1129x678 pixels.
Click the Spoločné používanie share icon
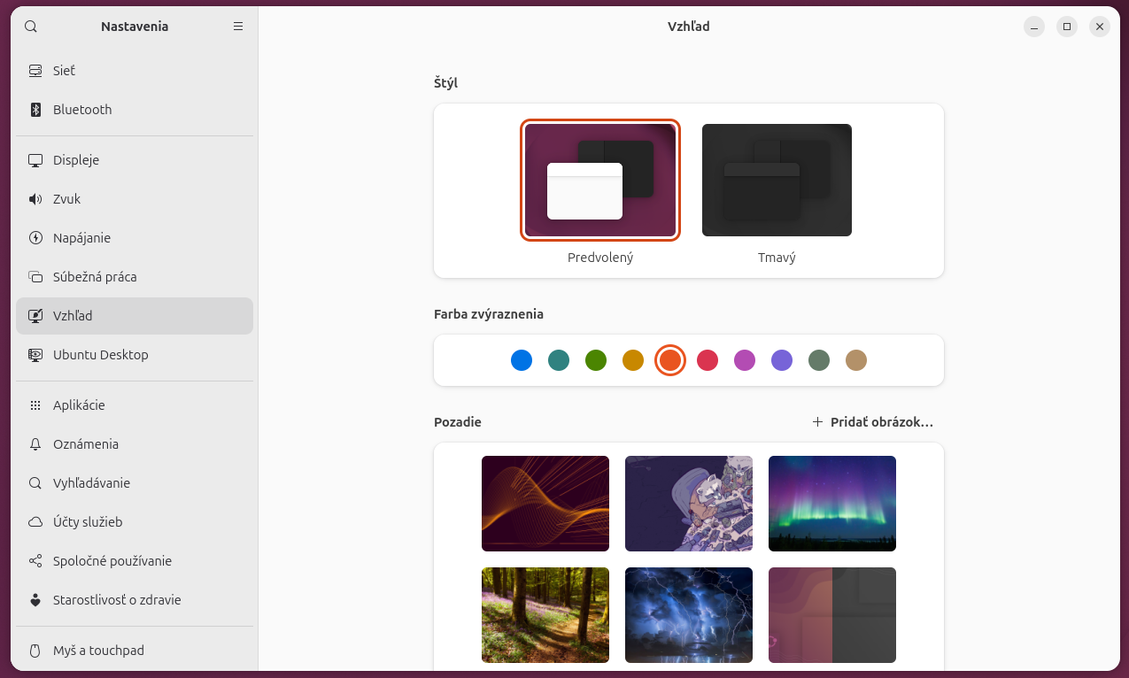coord(35,561)
